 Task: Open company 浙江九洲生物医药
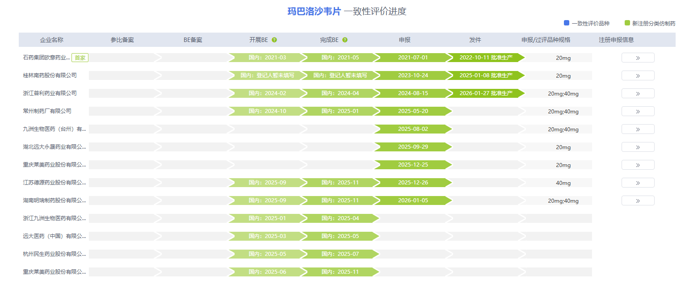click(55, 218)
